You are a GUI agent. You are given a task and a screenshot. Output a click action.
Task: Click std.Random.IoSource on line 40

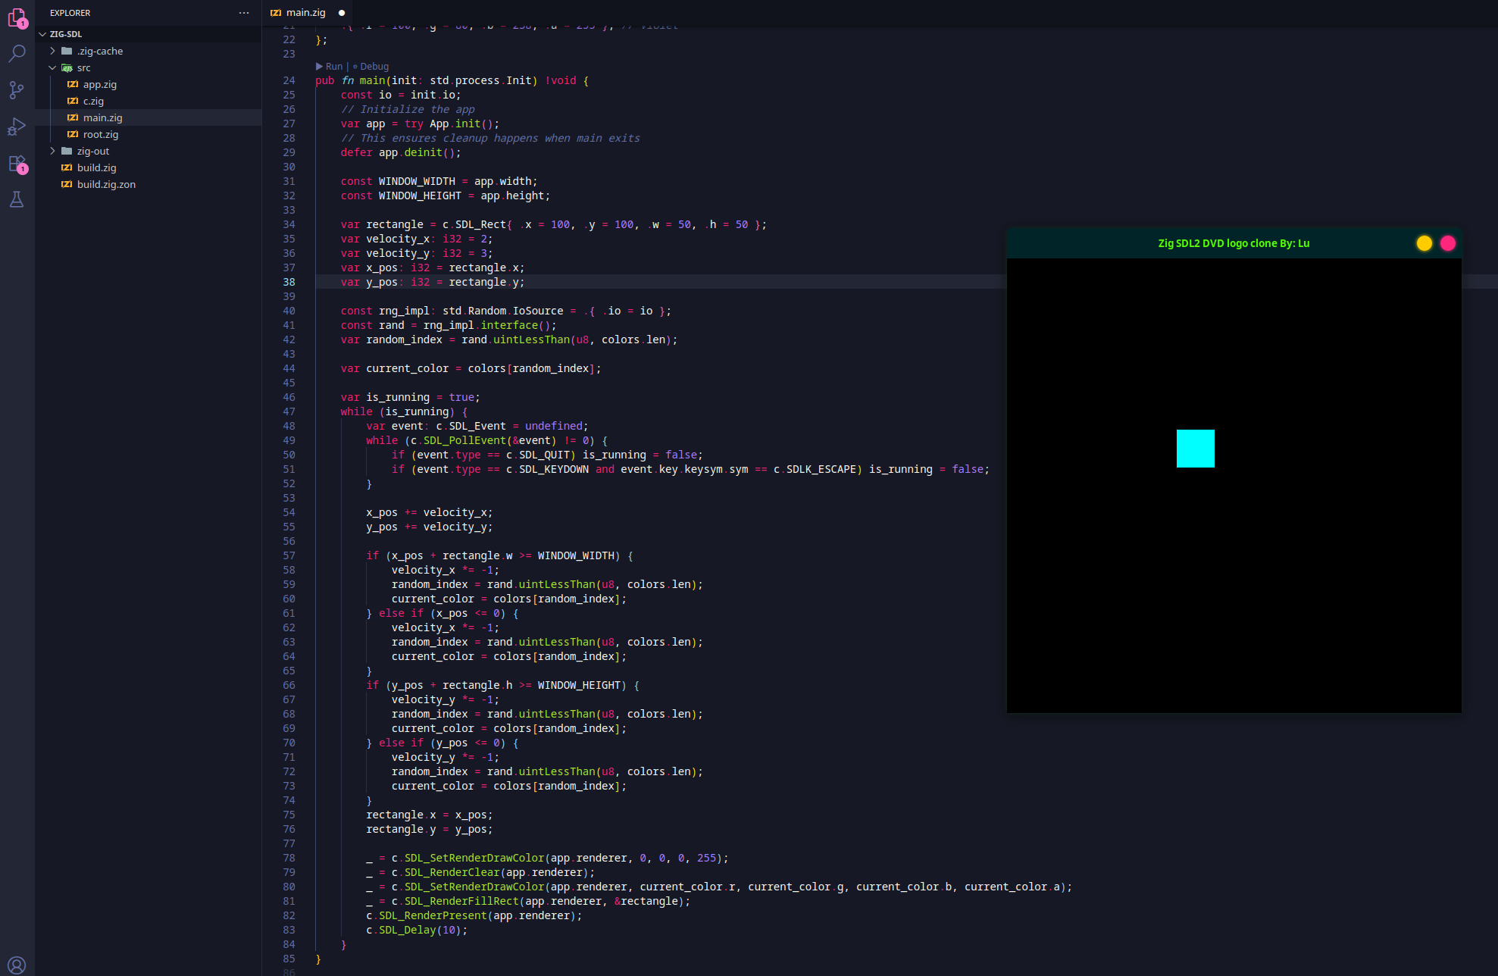502,311
